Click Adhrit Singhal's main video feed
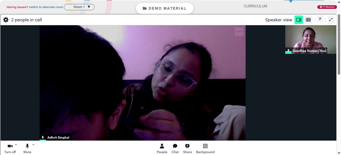This screenshot has width=341, height=155. (143, 83)
